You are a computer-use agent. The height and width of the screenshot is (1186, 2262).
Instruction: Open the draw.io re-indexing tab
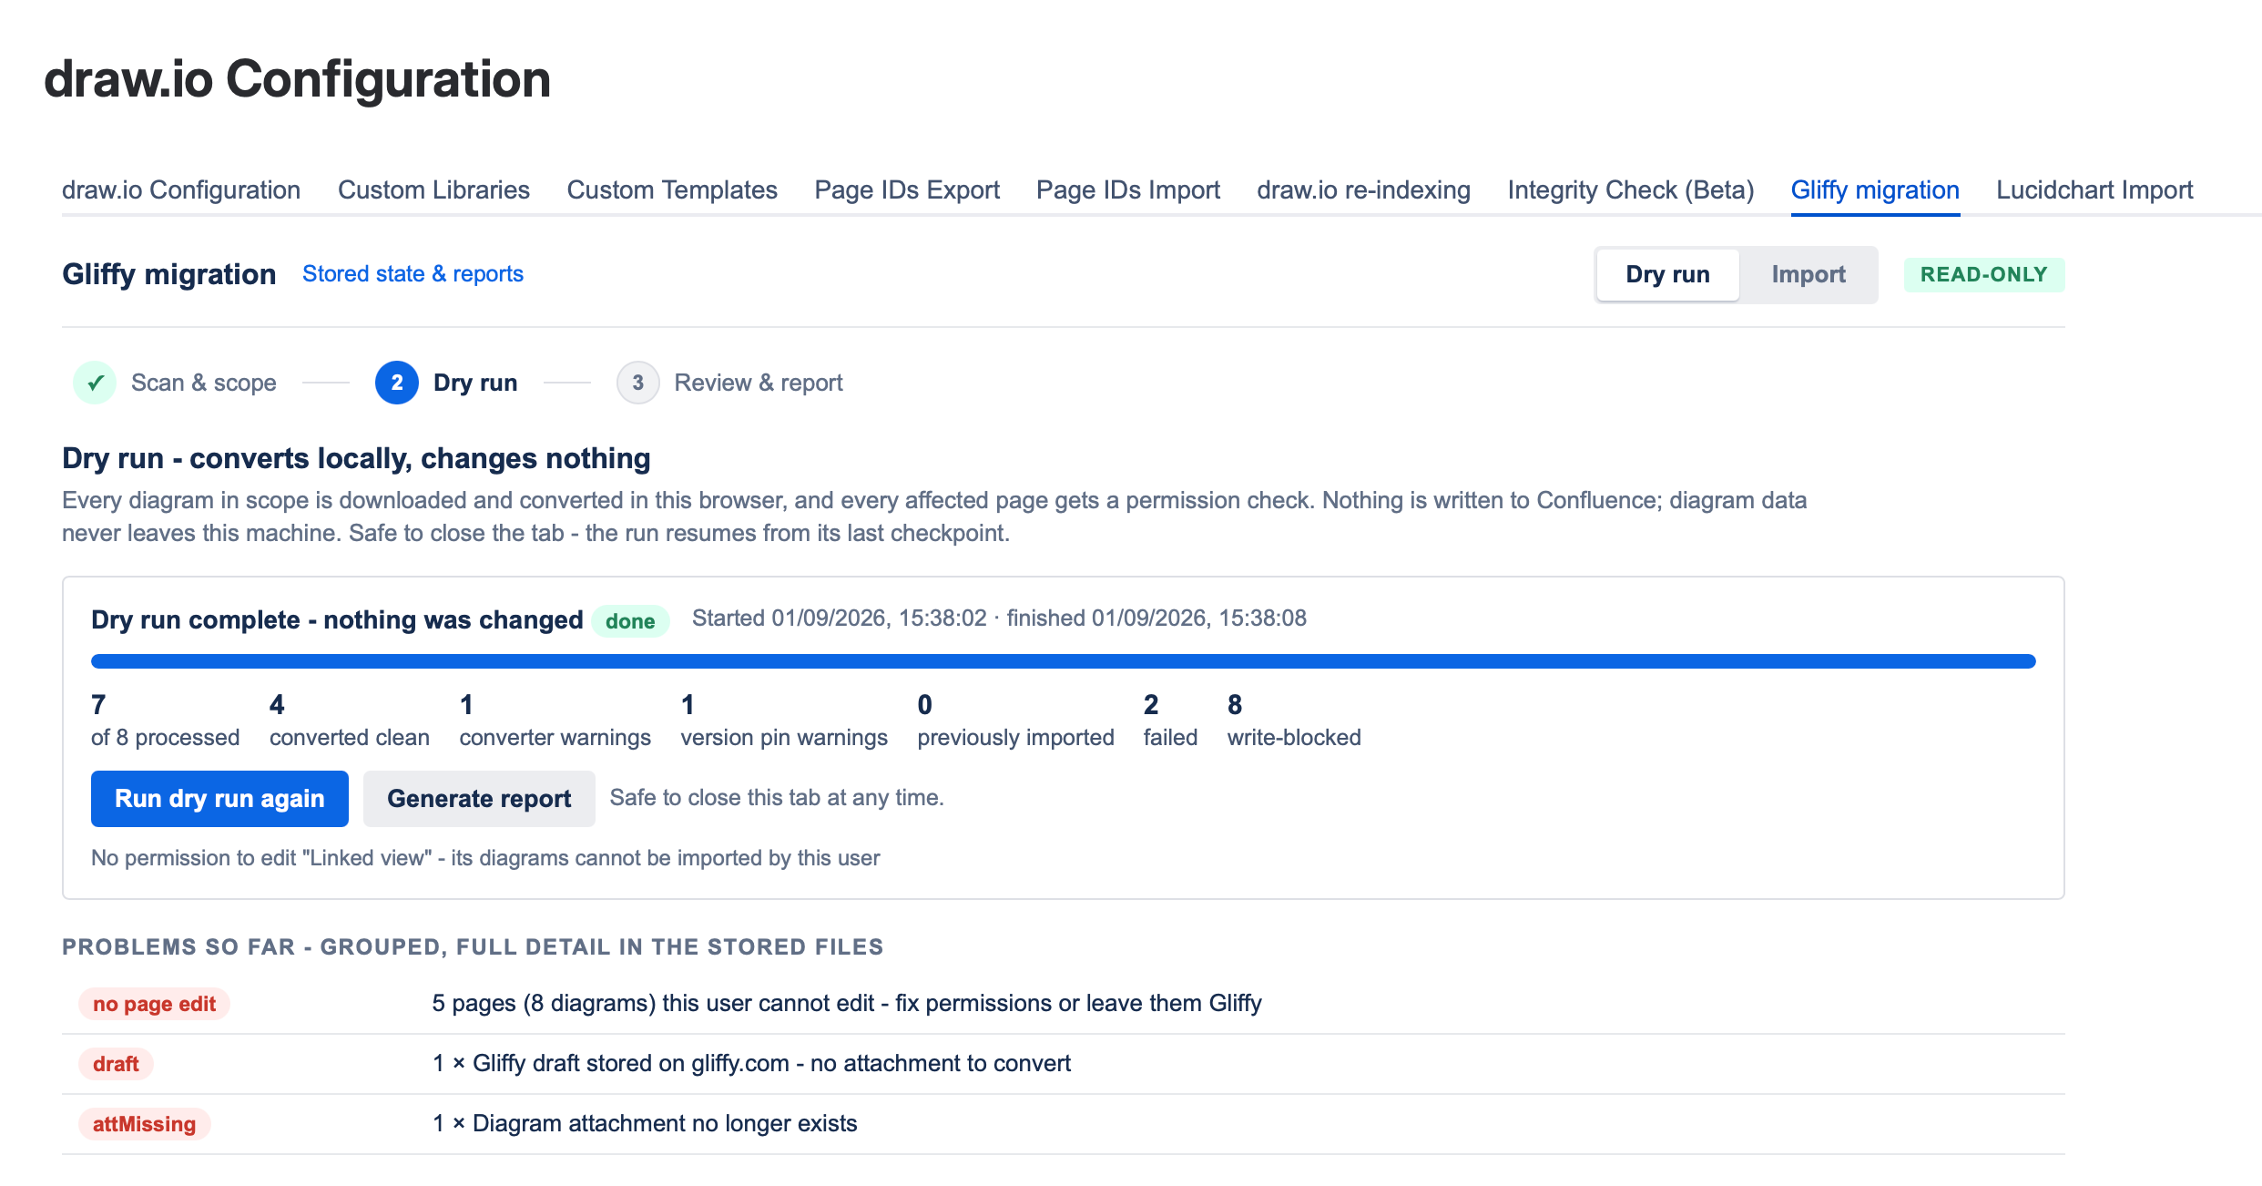coord(1363,189)
